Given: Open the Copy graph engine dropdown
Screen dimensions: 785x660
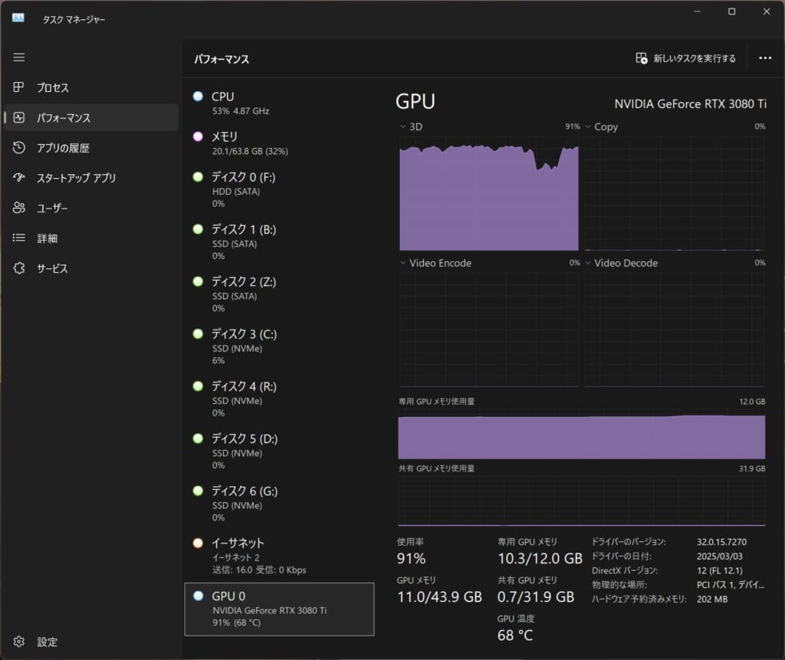Looking at the screenshot, I should click(x=589, y=126).
